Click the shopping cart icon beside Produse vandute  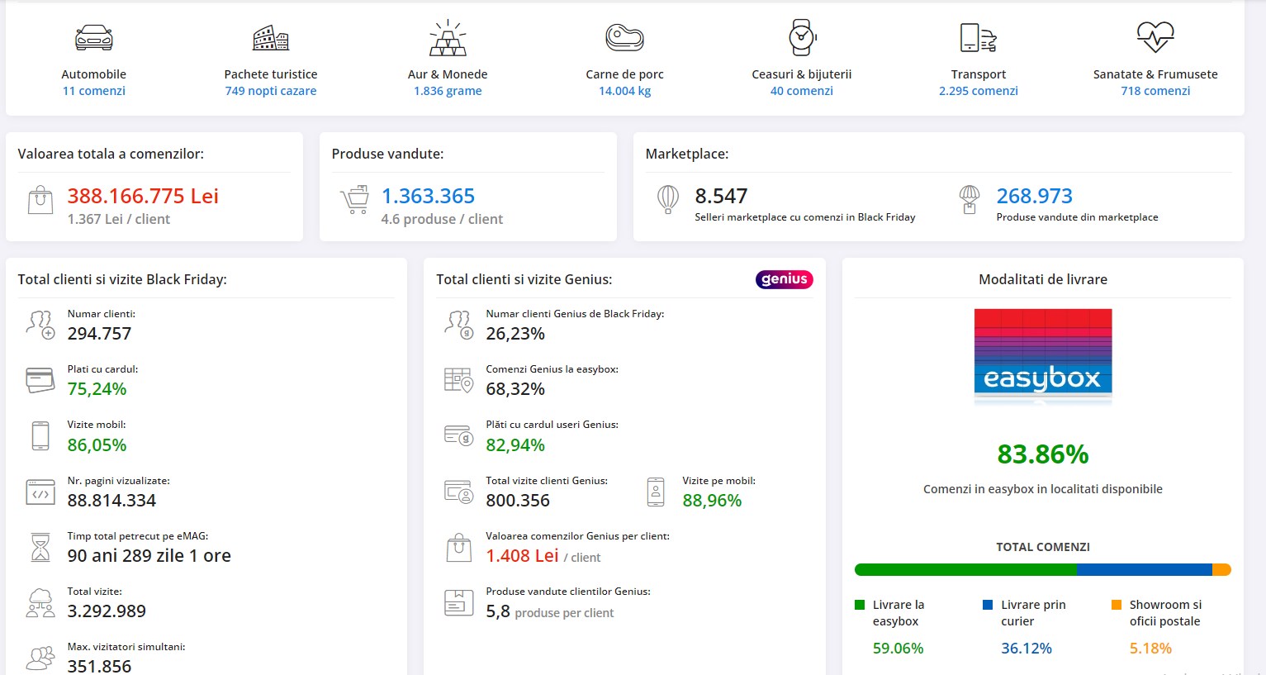[354, 201]
